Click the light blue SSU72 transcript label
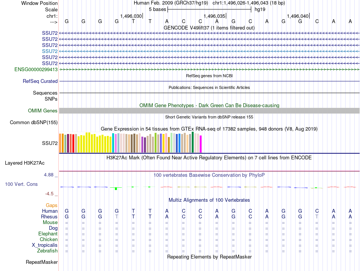This screenshot has width=360, height=271. click(50, 51)
